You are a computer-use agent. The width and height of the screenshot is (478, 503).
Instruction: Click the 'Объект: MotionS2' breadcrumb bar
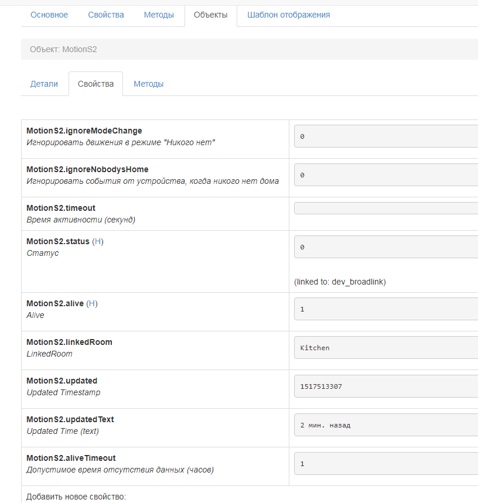(250, 49)
